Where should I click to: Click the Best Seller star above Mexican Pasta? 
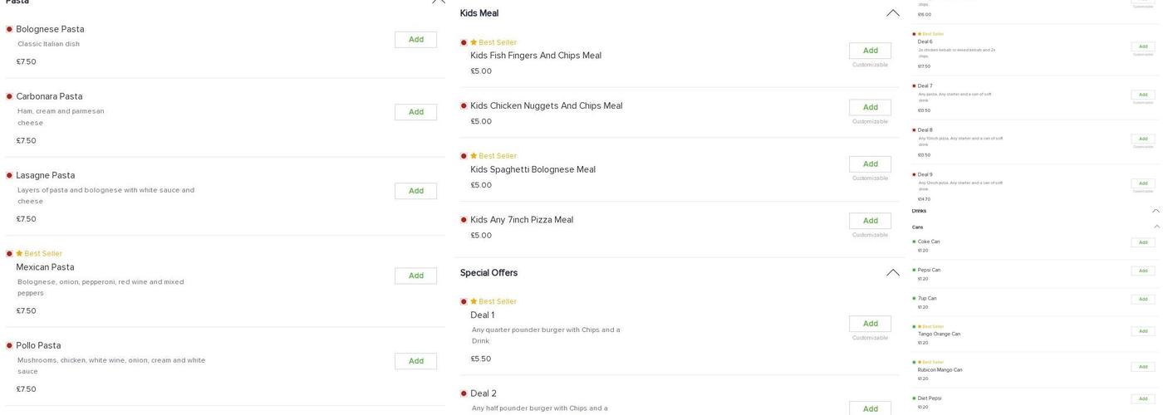click(x=19, y=254)
